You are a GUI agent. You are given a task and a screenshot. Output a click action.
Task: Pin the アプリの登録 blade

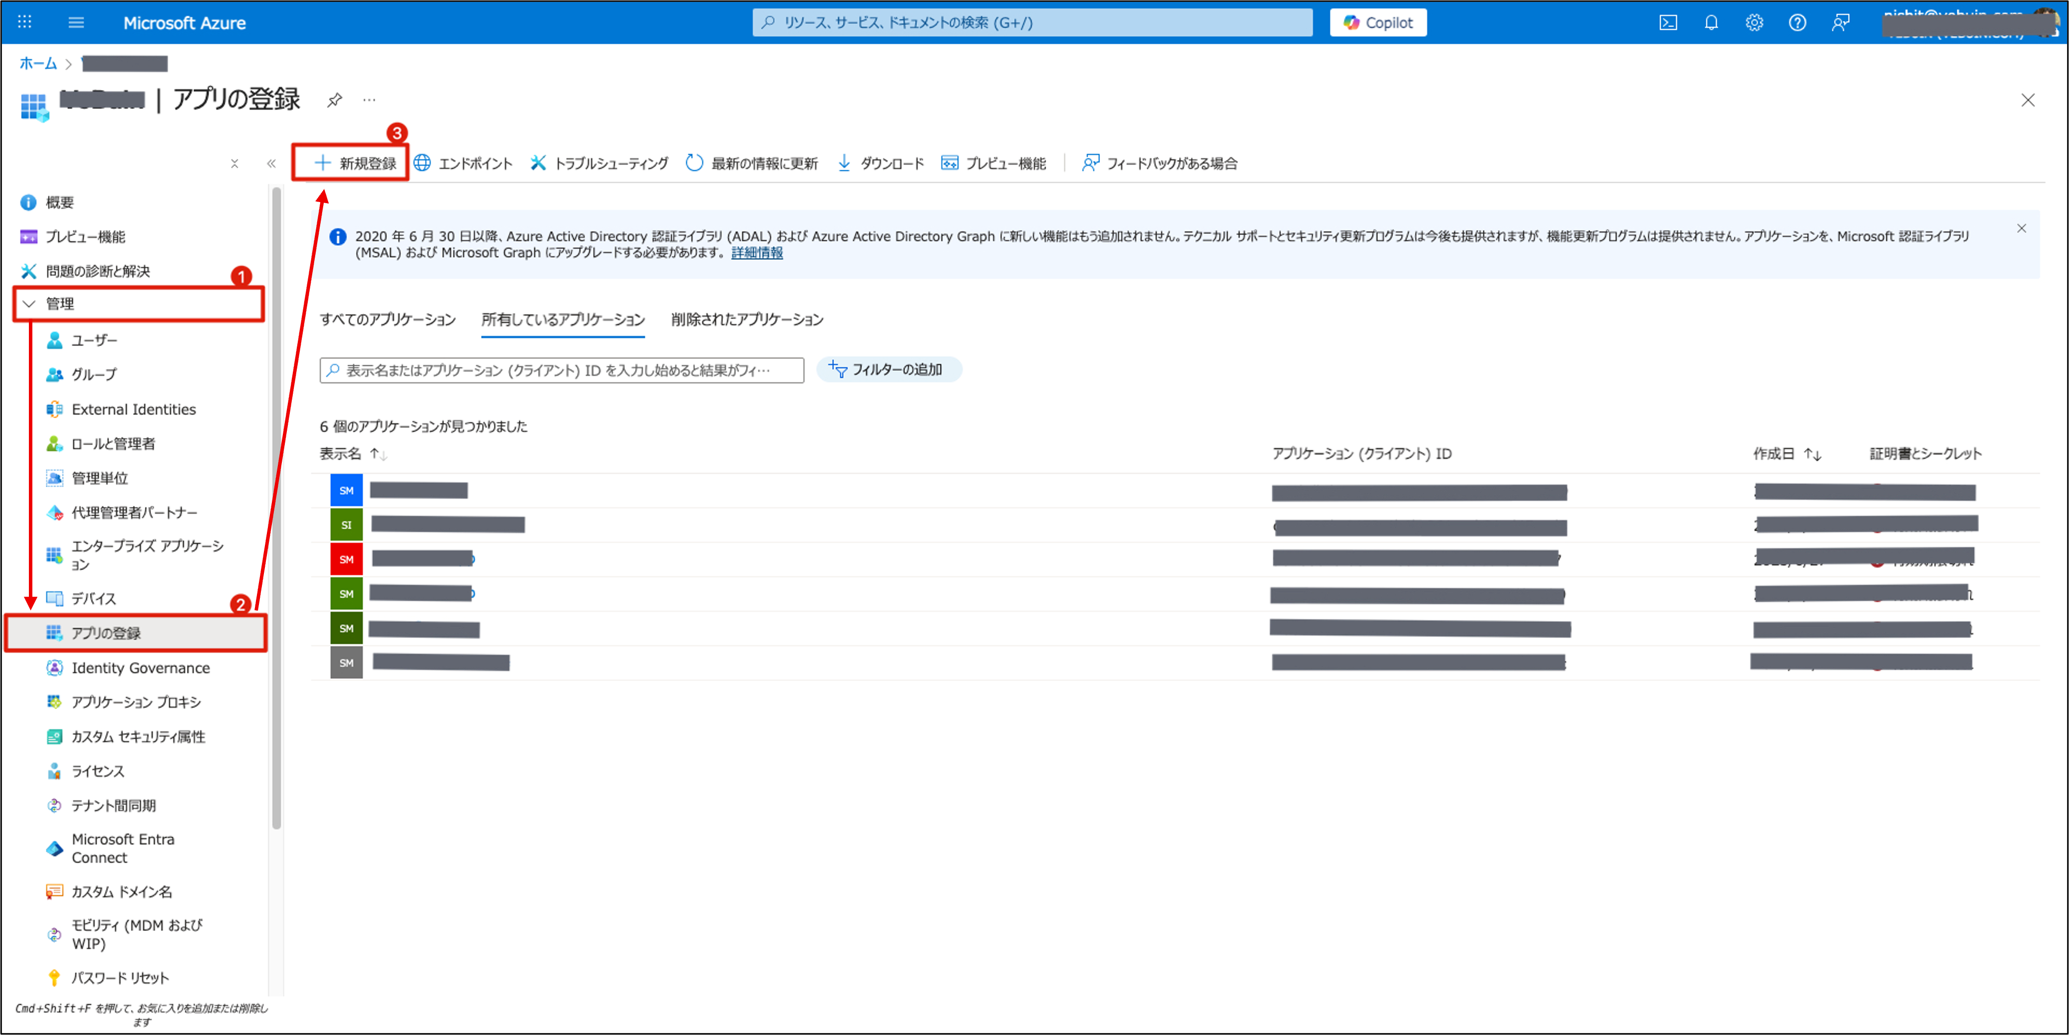point(335,100)
